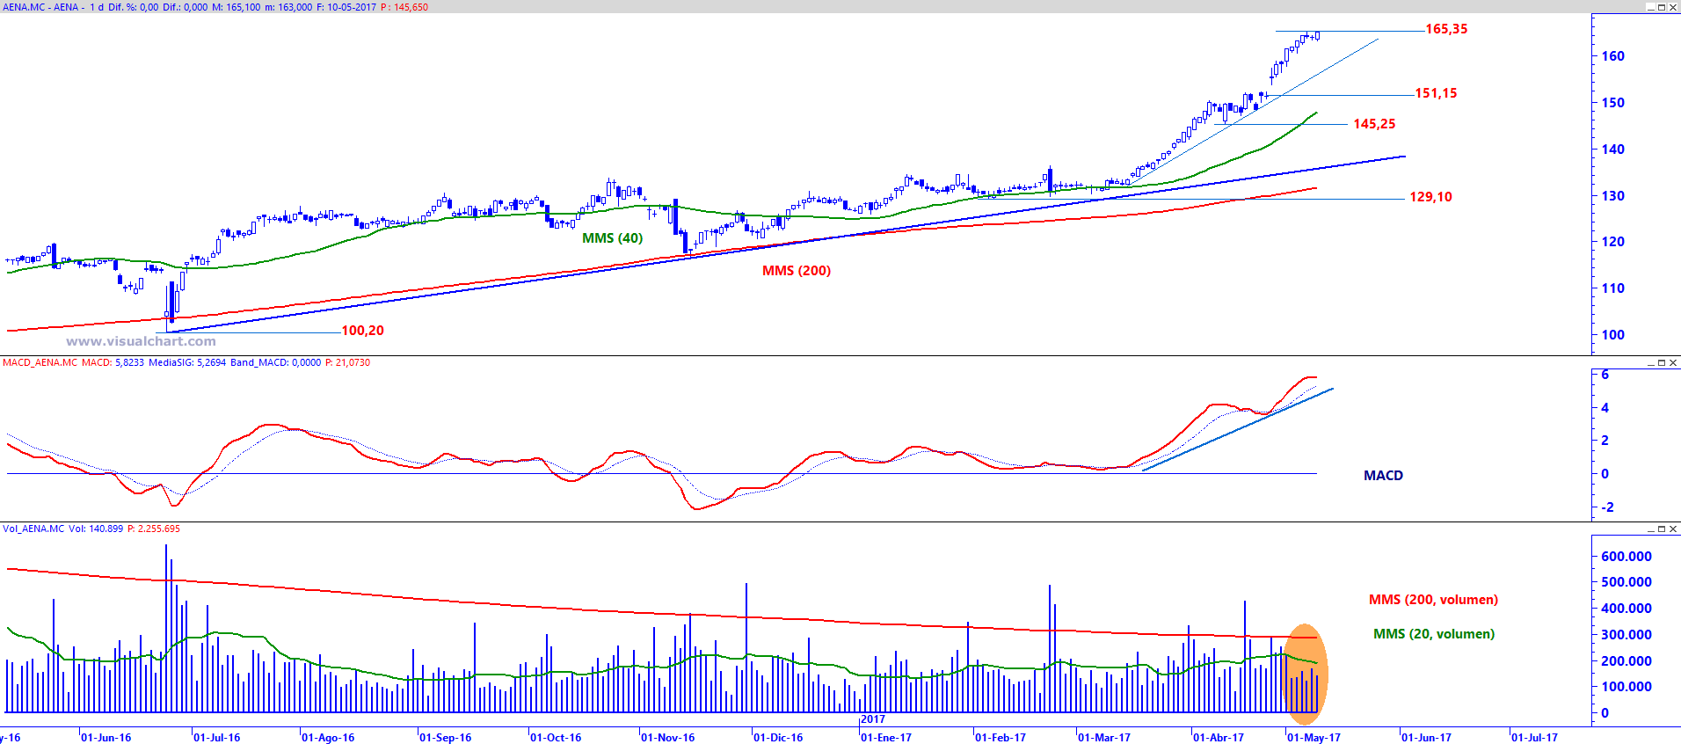Image resolution: width=1681 pixels, height=744 pixels.
Task: Select the MMS (40) moving average label
Action: pyautogui.click(x=612, y=238)
